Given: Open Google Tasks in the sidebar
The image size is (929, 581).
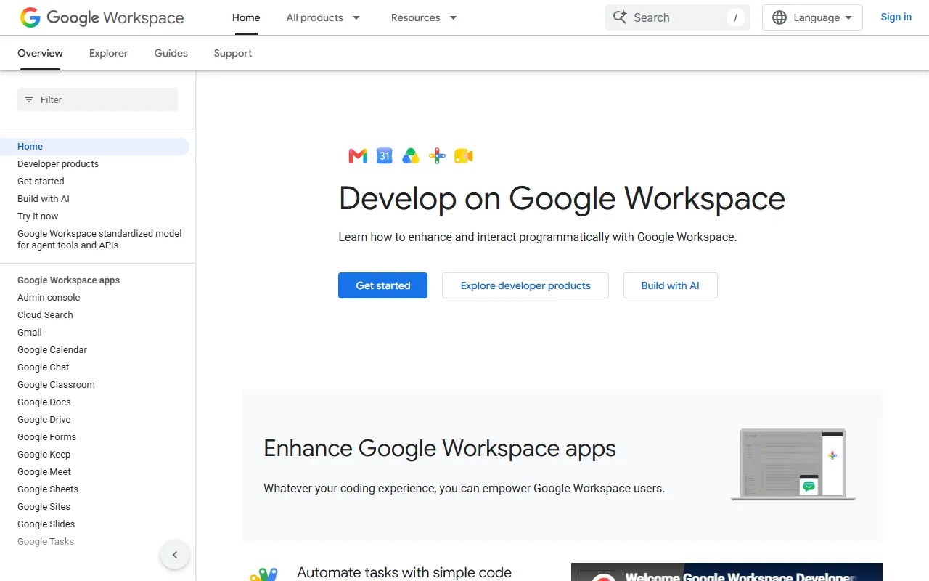Looking at the screenshot, I should (x=46, y=542).
